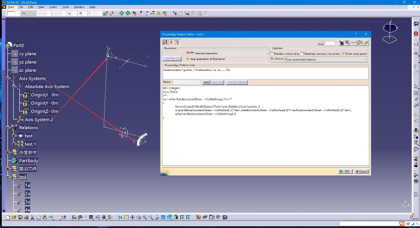The width and height of the screenshot is (420, 228).
Task: Open the Help menu
Action: tap(92, 7)
